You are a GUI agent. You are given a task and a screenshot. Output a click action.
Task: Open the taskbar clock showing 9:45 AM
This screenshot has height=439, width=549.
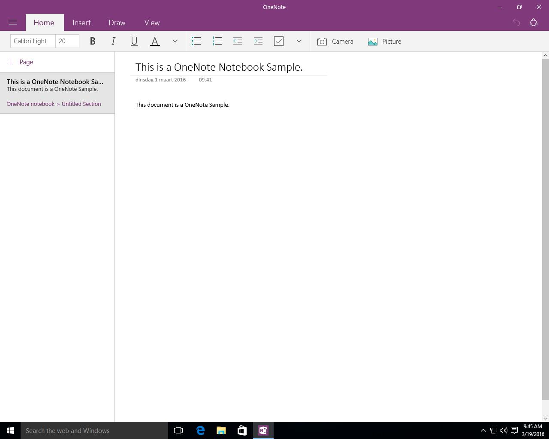point(533,430)
